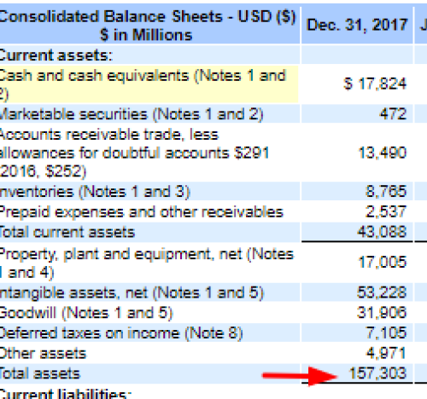Click the 53,228 intangible assets value
The width and height of the screenshot is (427, 399).
pyautogui.click(x=382, y=292)
